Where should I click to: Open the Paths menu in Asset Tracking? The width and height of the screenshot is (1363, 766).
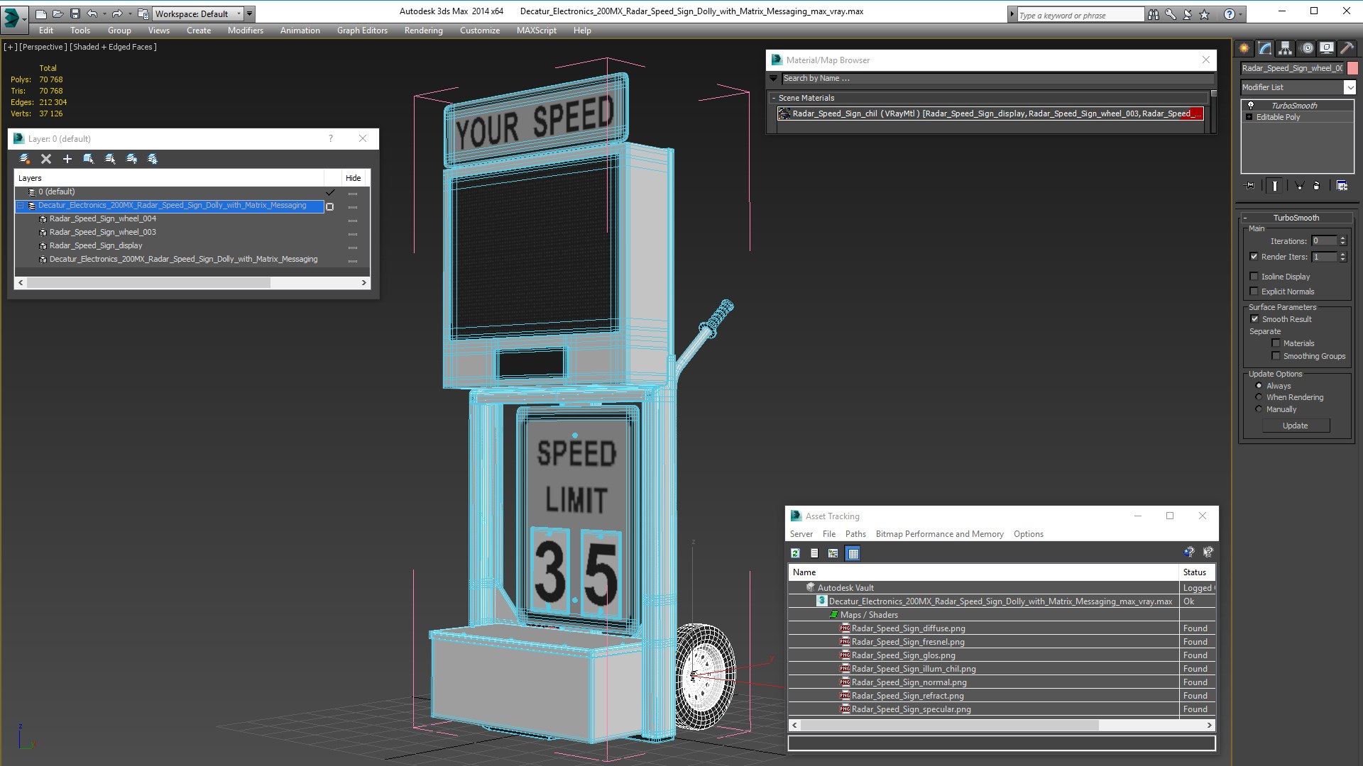tap(855, 534)
